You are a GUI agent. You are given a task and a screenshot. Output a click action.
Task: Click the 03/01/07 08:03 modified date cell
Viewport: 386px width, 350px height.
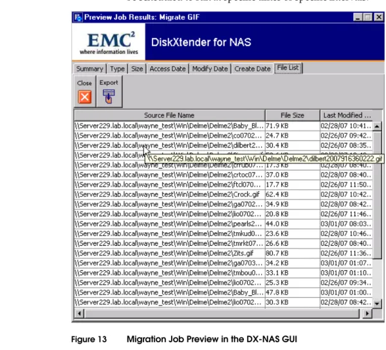click(x=346, y=224)
